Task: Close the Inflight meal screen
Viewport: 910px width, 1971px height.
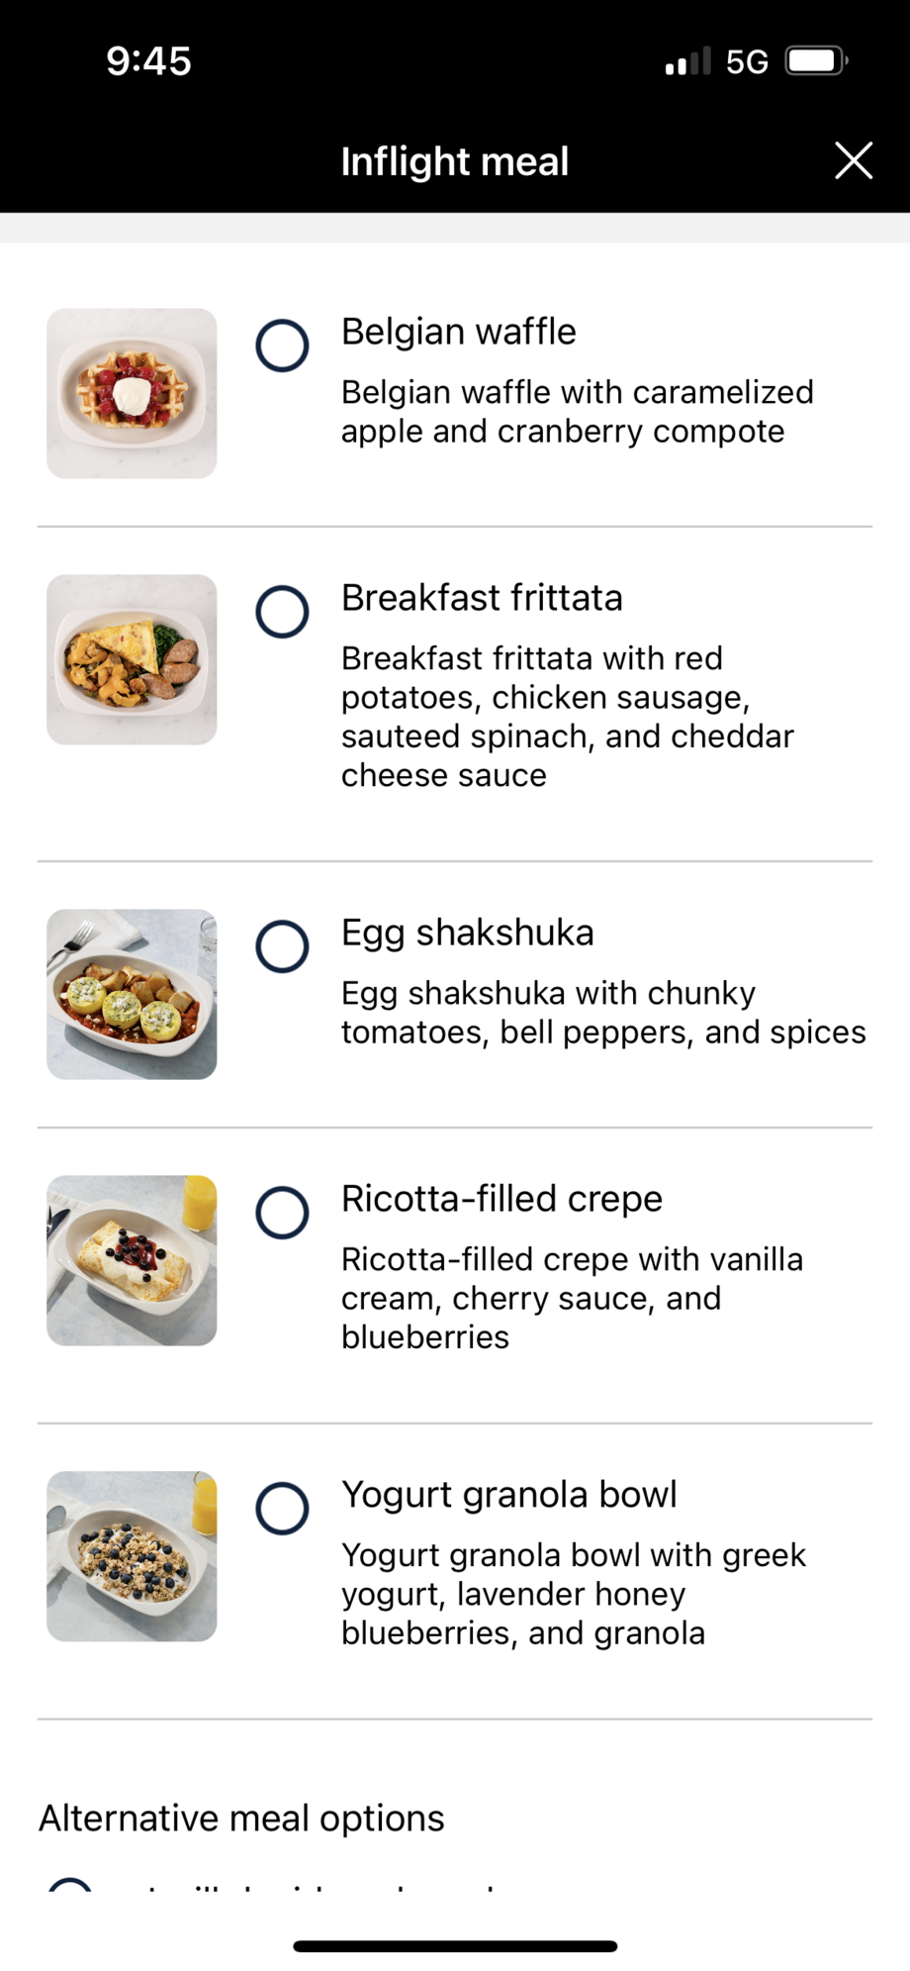Action: click(x=853, y=160)
